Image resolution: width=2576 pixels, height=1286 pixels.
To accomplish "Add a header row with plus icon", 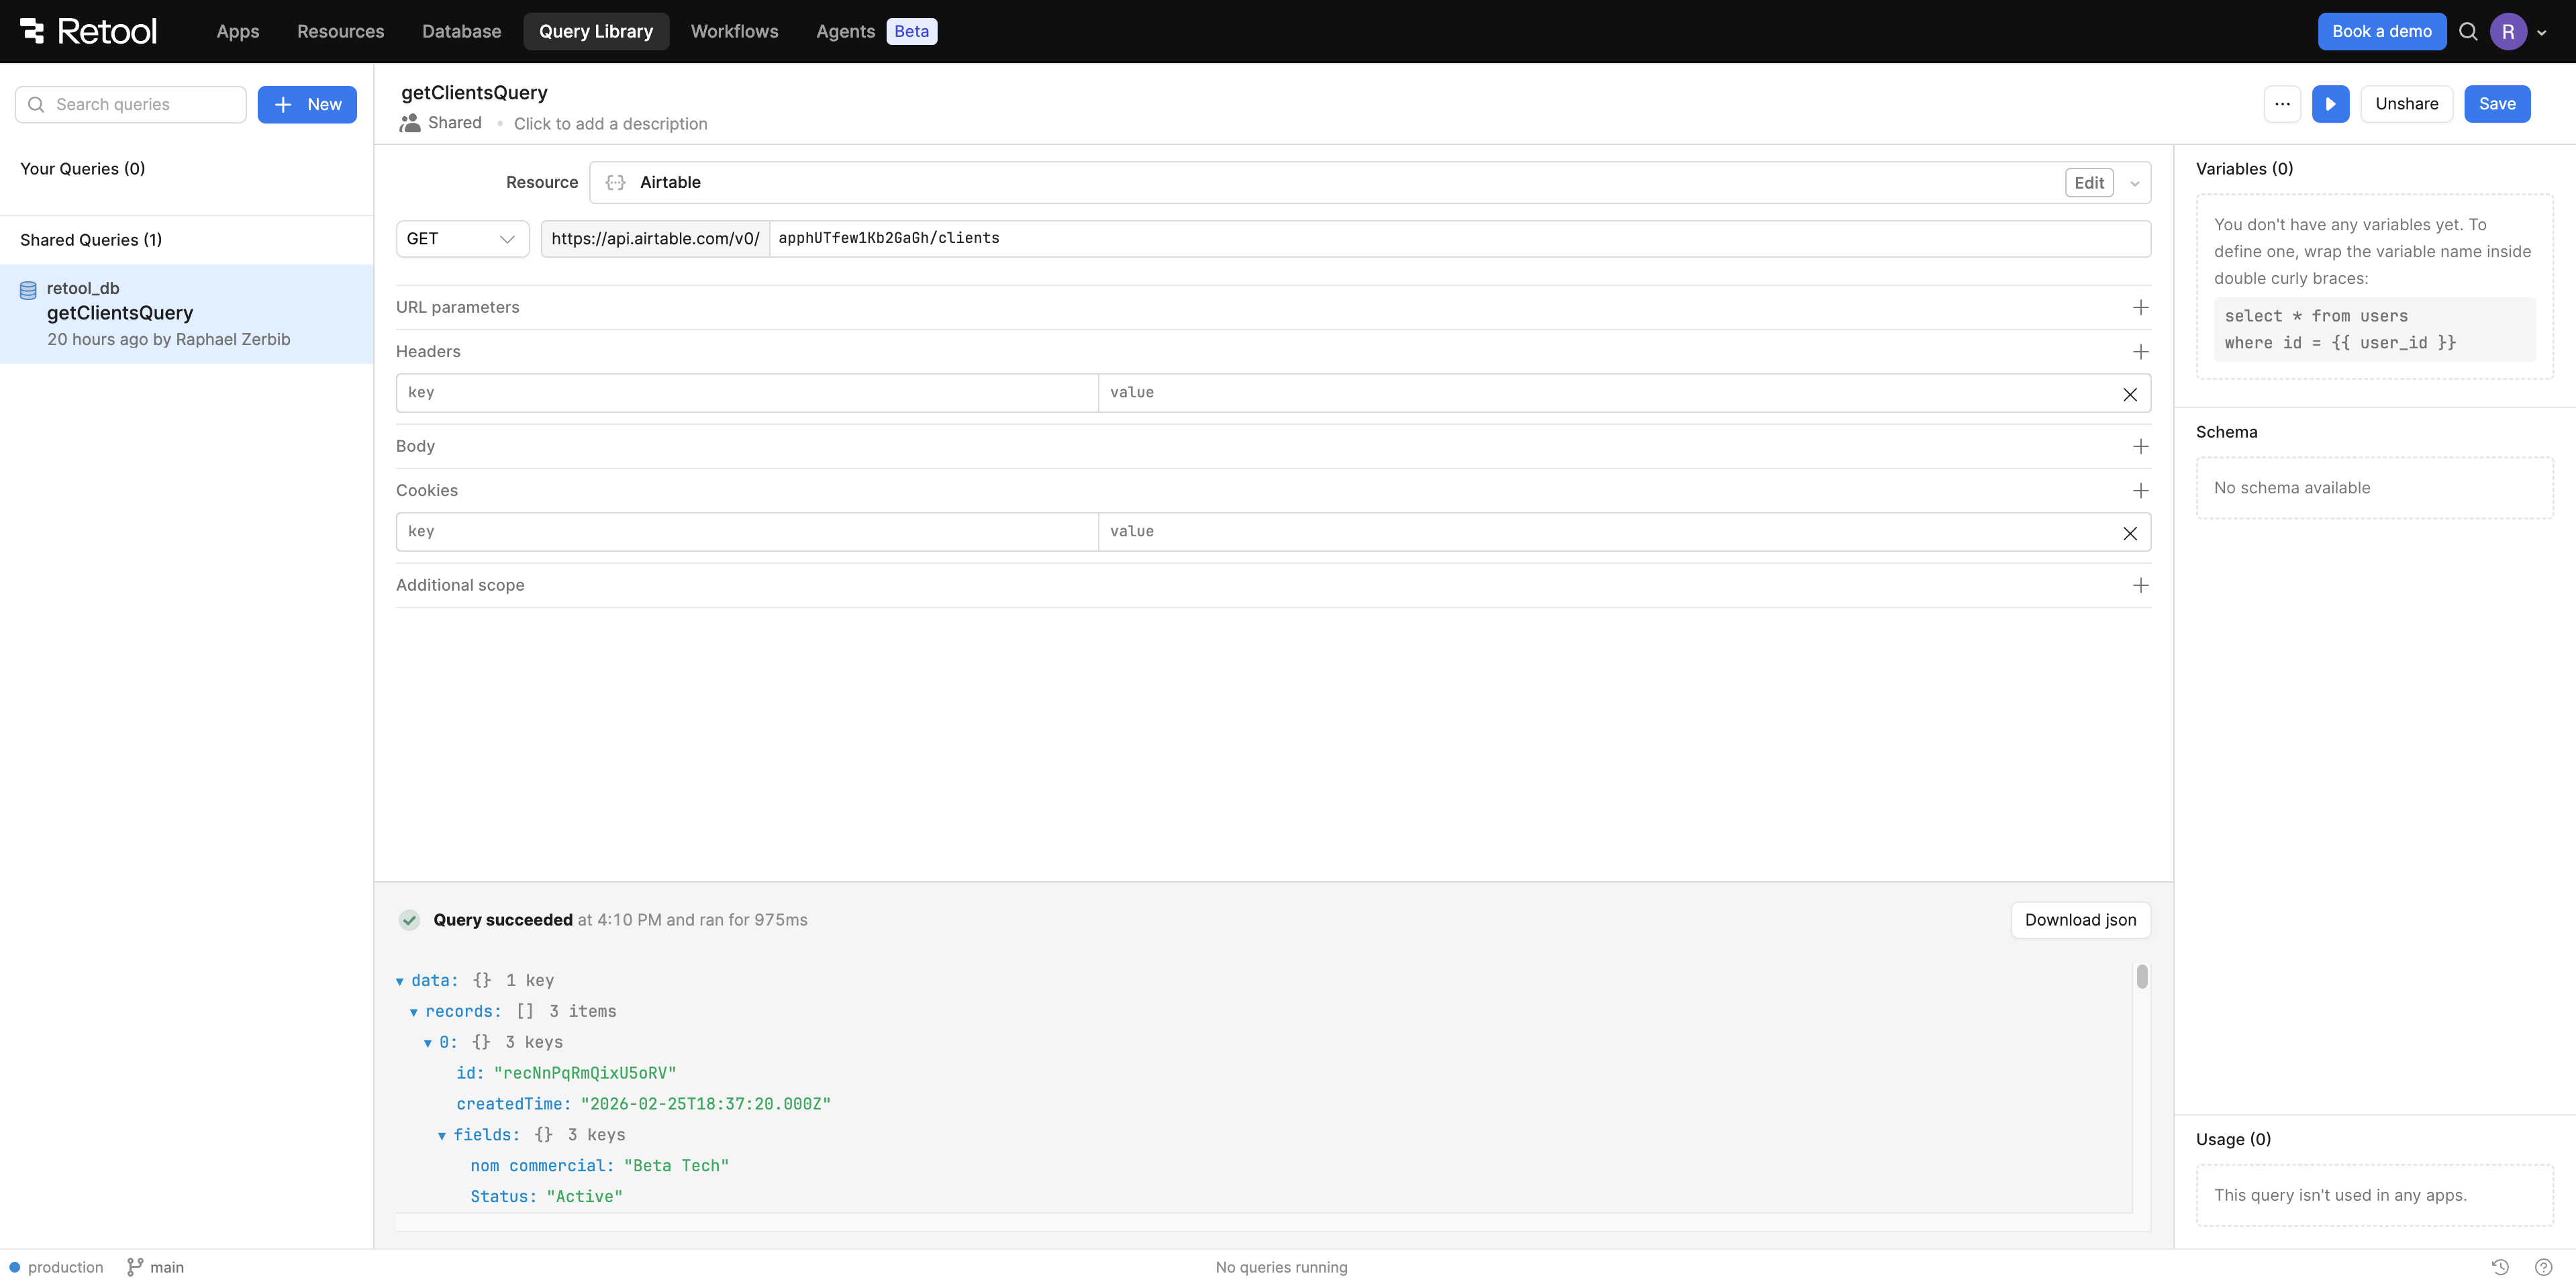I will point(2140,352).
